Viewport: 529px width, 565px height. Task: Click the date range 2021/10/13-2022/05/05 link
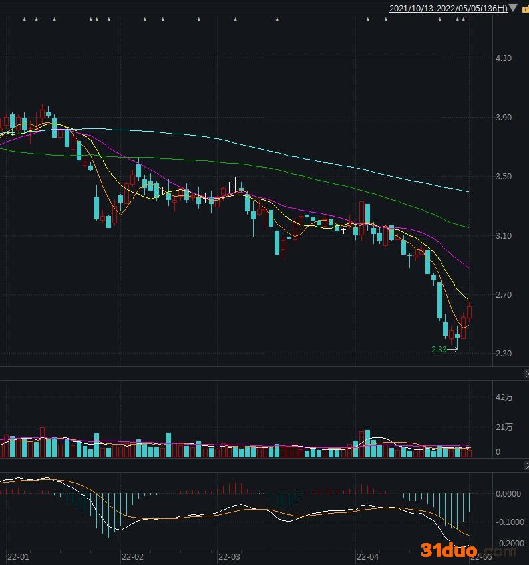click(x=448, y=9)
